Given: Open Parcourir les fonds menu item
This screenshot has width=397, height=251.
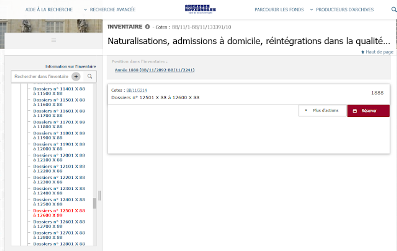Looking at the screenshot, I should pos(279,10).
